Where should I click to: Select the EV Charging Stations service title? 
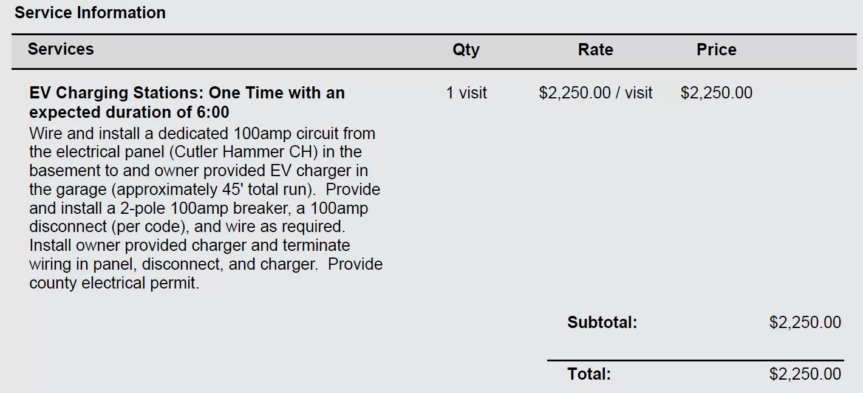[187, 103]
